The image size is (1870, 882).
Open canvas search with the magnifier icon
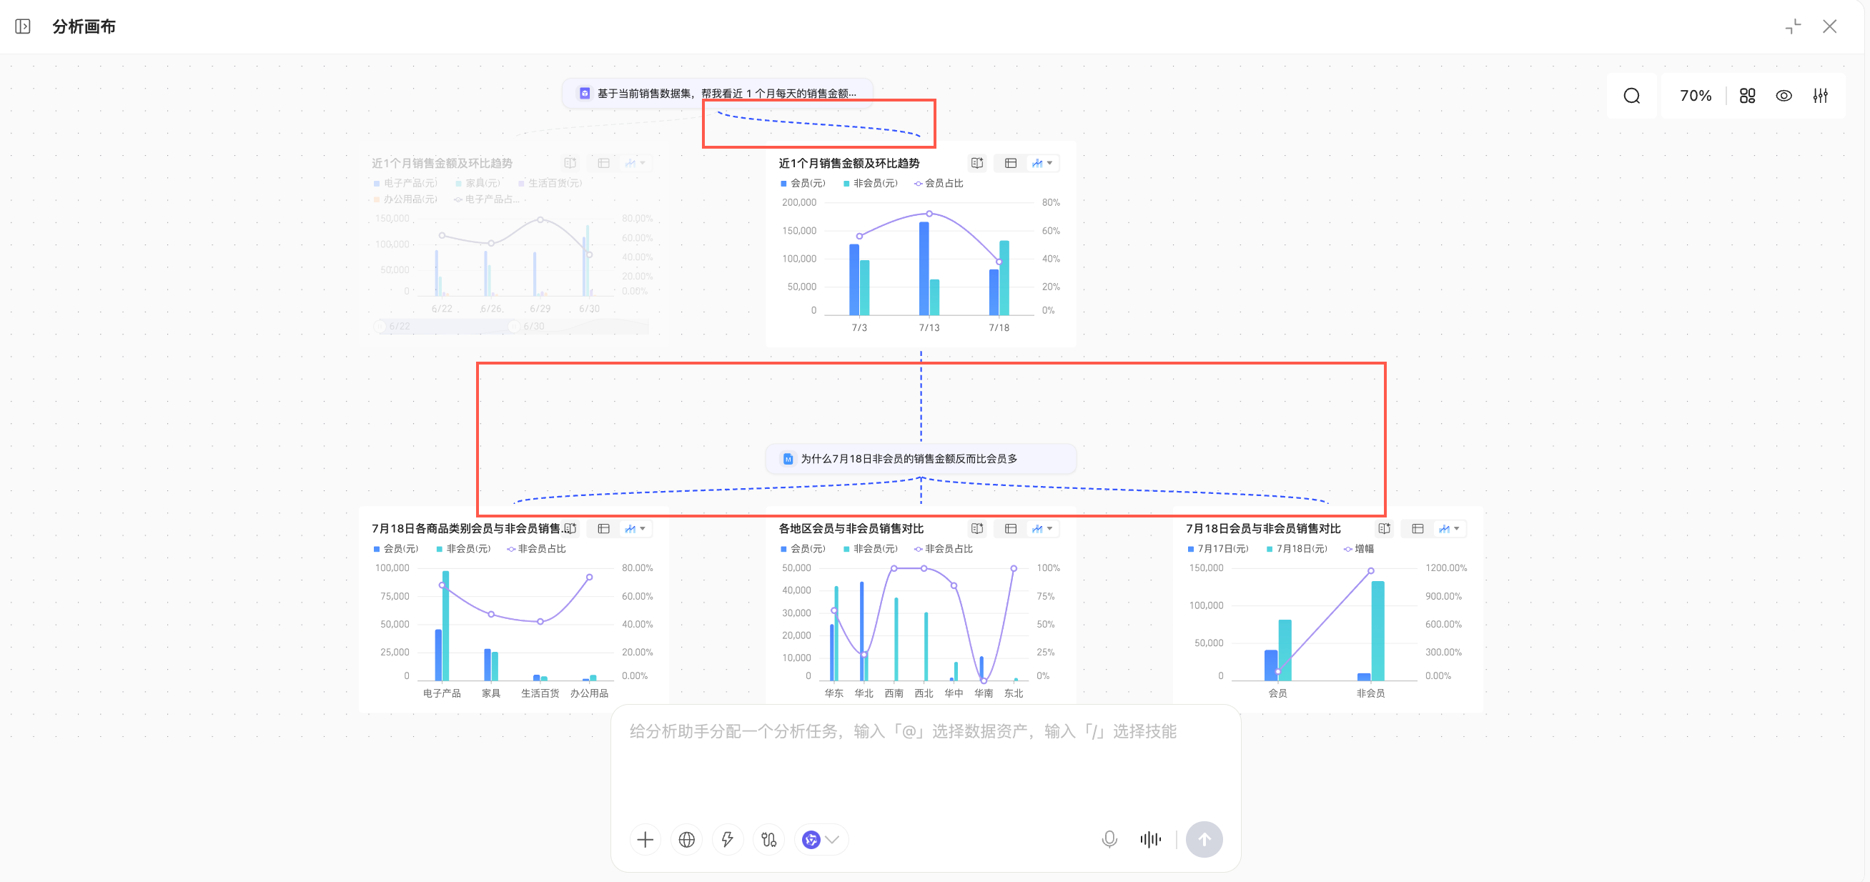[x=1631, y=96]
